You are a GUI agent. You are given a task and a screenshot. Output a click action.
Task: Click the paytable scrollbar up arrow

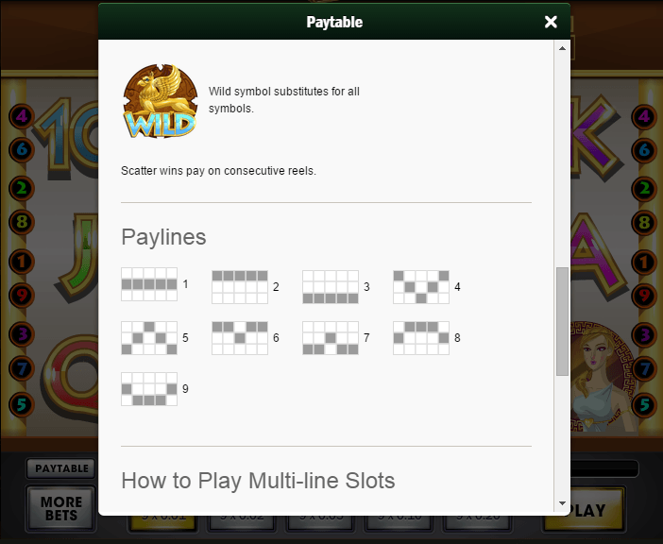(x=562, y=48)
